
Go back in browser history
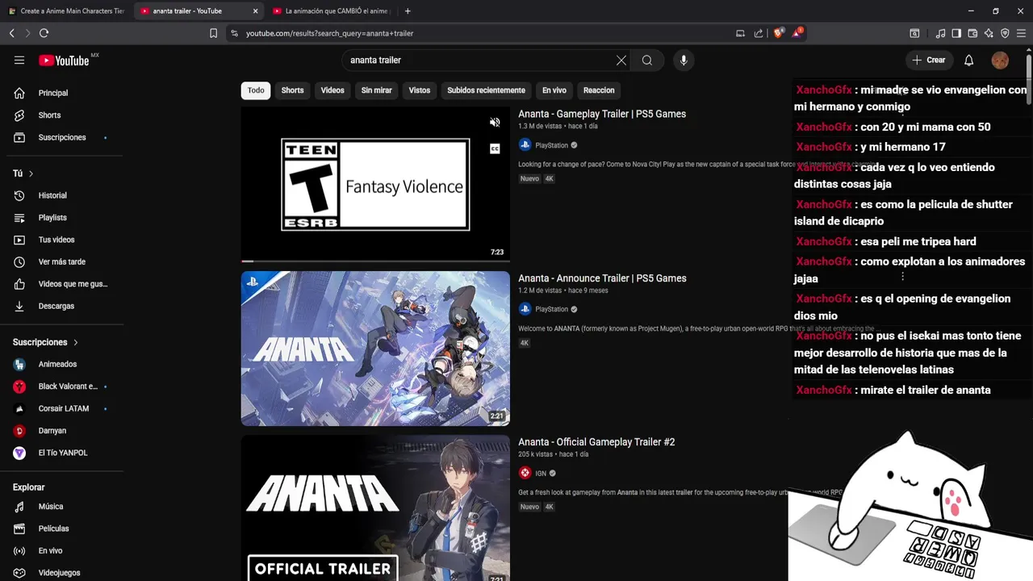point(11,33)
